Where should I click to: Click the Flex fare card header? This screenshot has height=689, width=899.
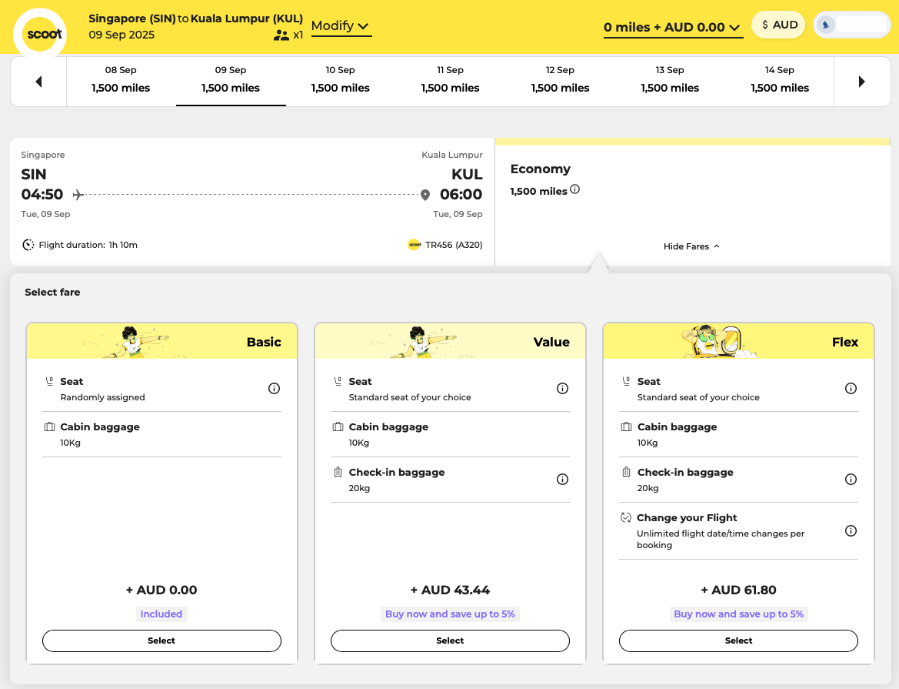pos(738,341)
